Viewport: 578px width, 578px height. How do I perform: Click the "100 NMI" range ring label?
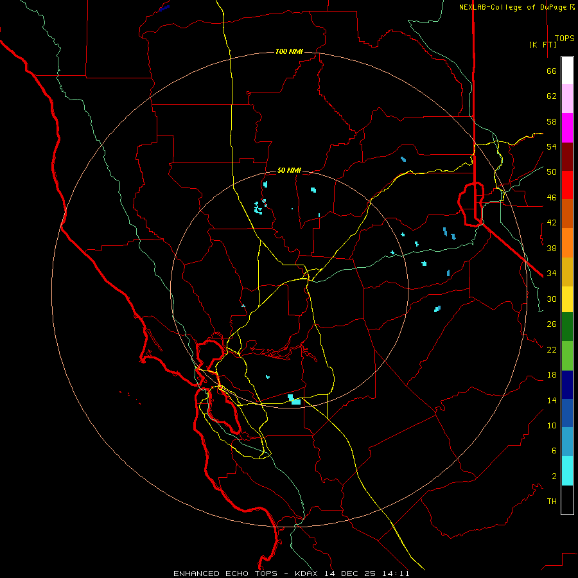tap(289, 51)
